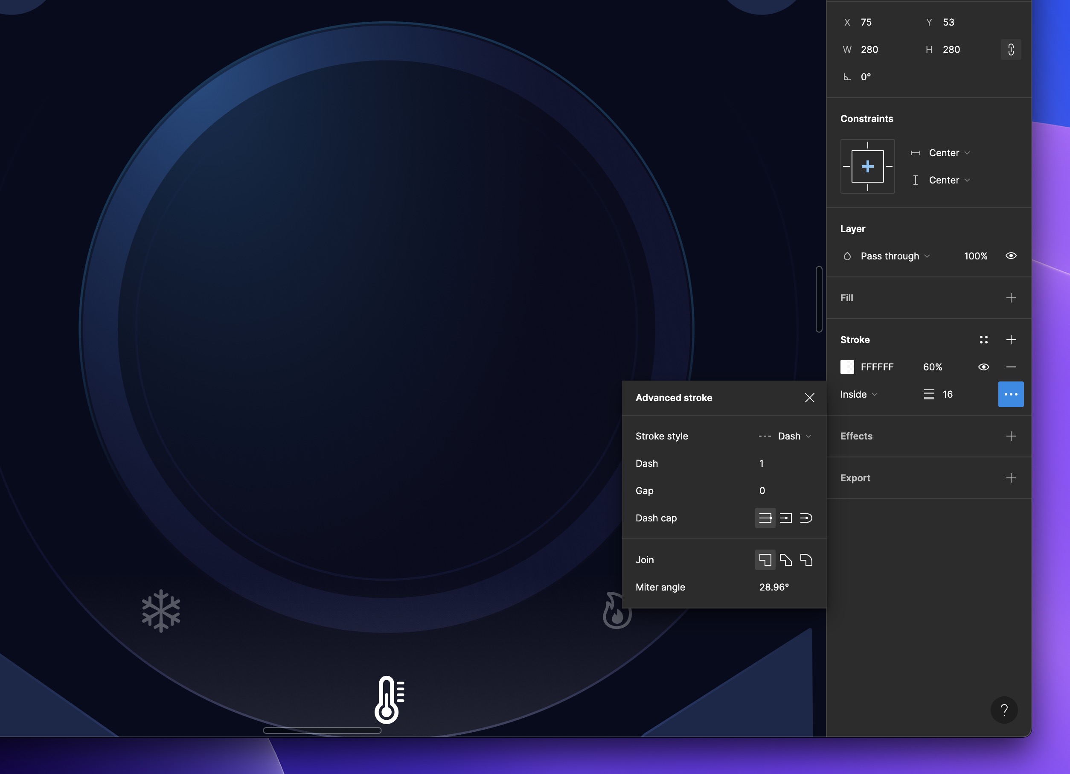Click the Miter angle input field
The height and width of the screenshot is (774, 1070).
coord(774,587)
